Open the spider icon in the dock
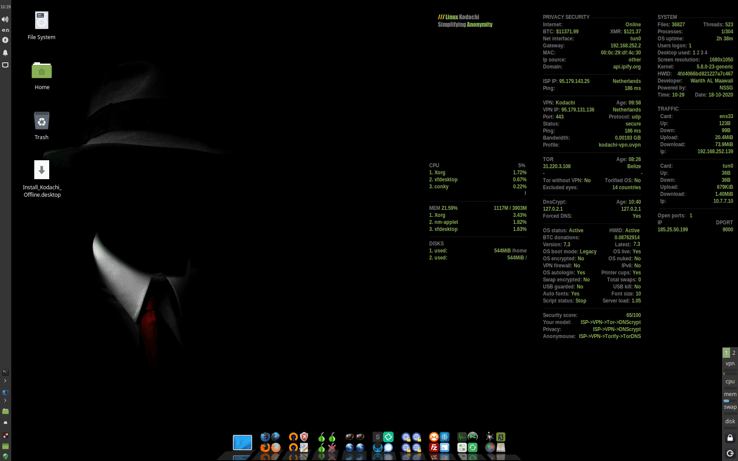 click(490, 437)
